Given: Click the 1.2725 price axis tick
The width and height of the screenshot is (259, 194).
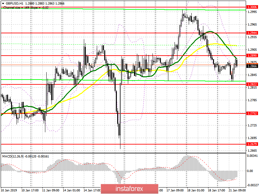Looking at the screenshot, I should [252, 125].
